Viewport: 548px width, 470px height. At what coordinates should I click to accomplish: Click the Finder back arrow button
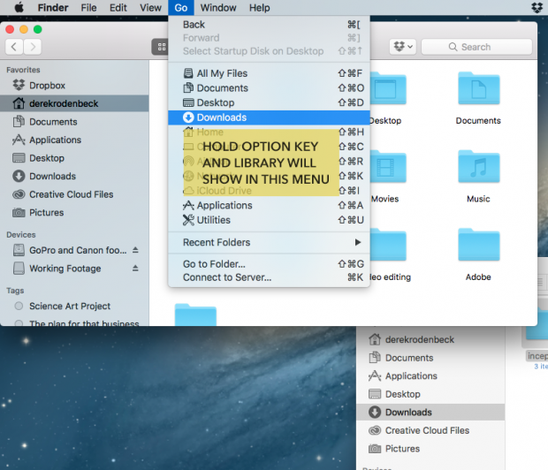pyautogui.click(x=14, y=47)
